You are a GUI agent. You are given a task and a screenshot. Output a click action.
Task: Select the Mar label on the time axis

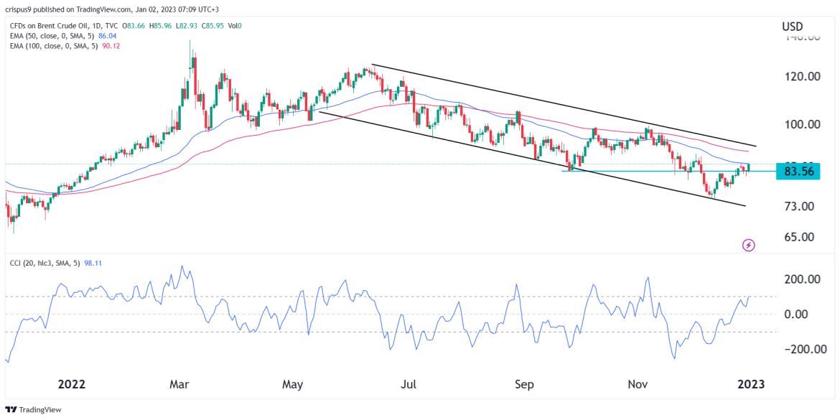click(x=179, y=384)
